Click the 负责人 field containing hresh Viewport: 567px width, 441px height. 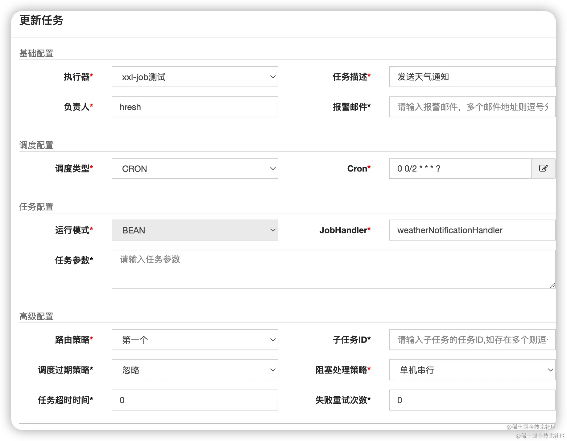195,107
